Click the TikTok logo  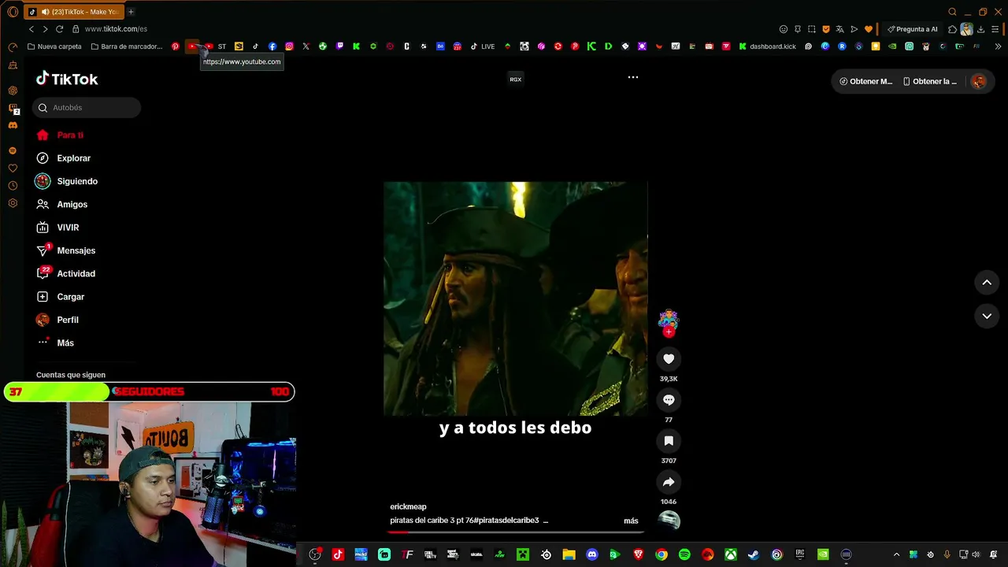67,79
